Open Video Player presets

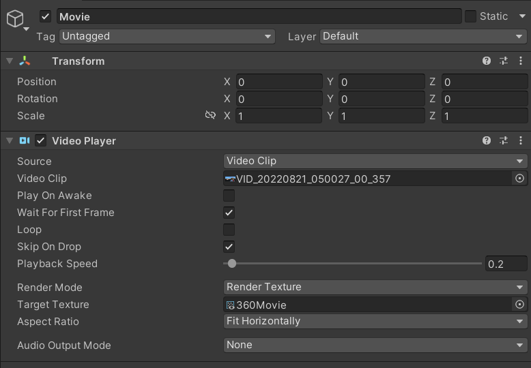[504, 140]
